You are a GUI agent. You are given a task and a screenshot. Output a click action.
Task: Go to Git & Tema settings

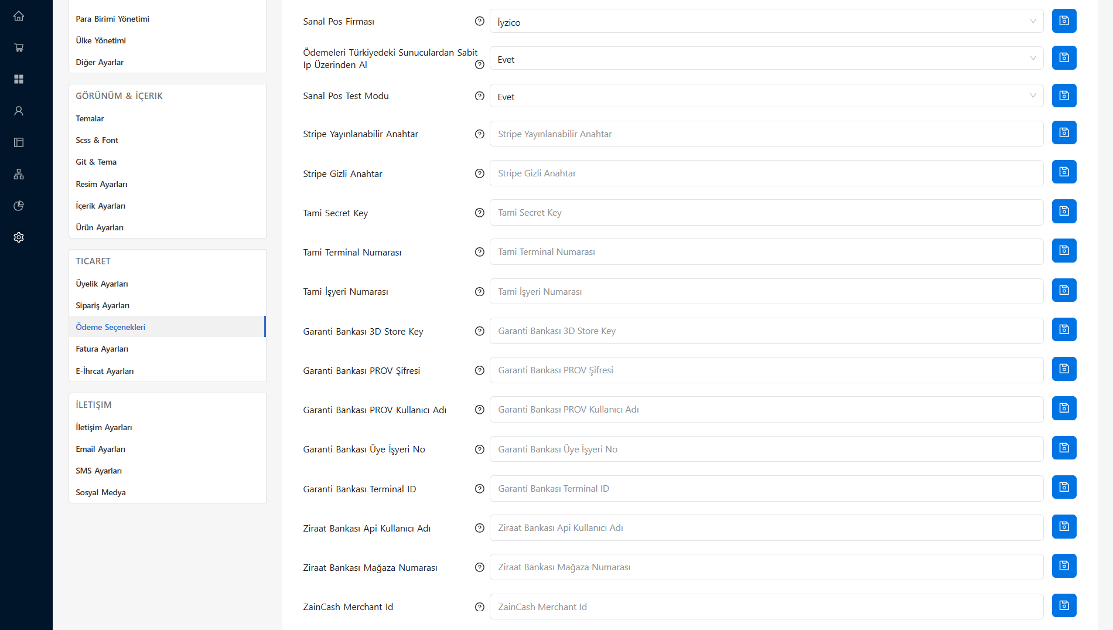click(96, 162)
